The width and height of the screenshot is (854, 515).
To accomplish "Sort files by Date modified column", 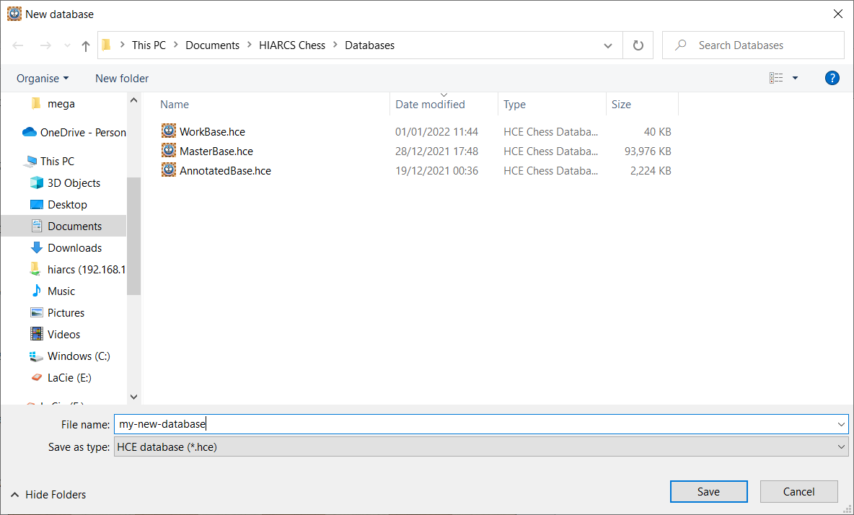I will 430,105.
